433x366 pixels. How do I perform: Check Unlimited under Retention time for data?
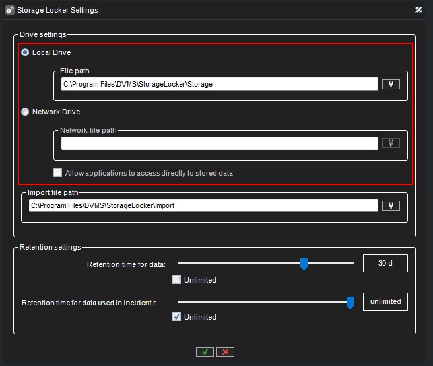(x=176, y=279)
